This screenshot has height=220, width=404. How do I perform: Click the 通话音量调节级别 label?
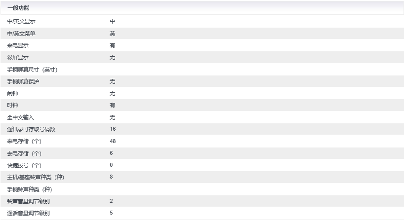(x=28, y=213)
